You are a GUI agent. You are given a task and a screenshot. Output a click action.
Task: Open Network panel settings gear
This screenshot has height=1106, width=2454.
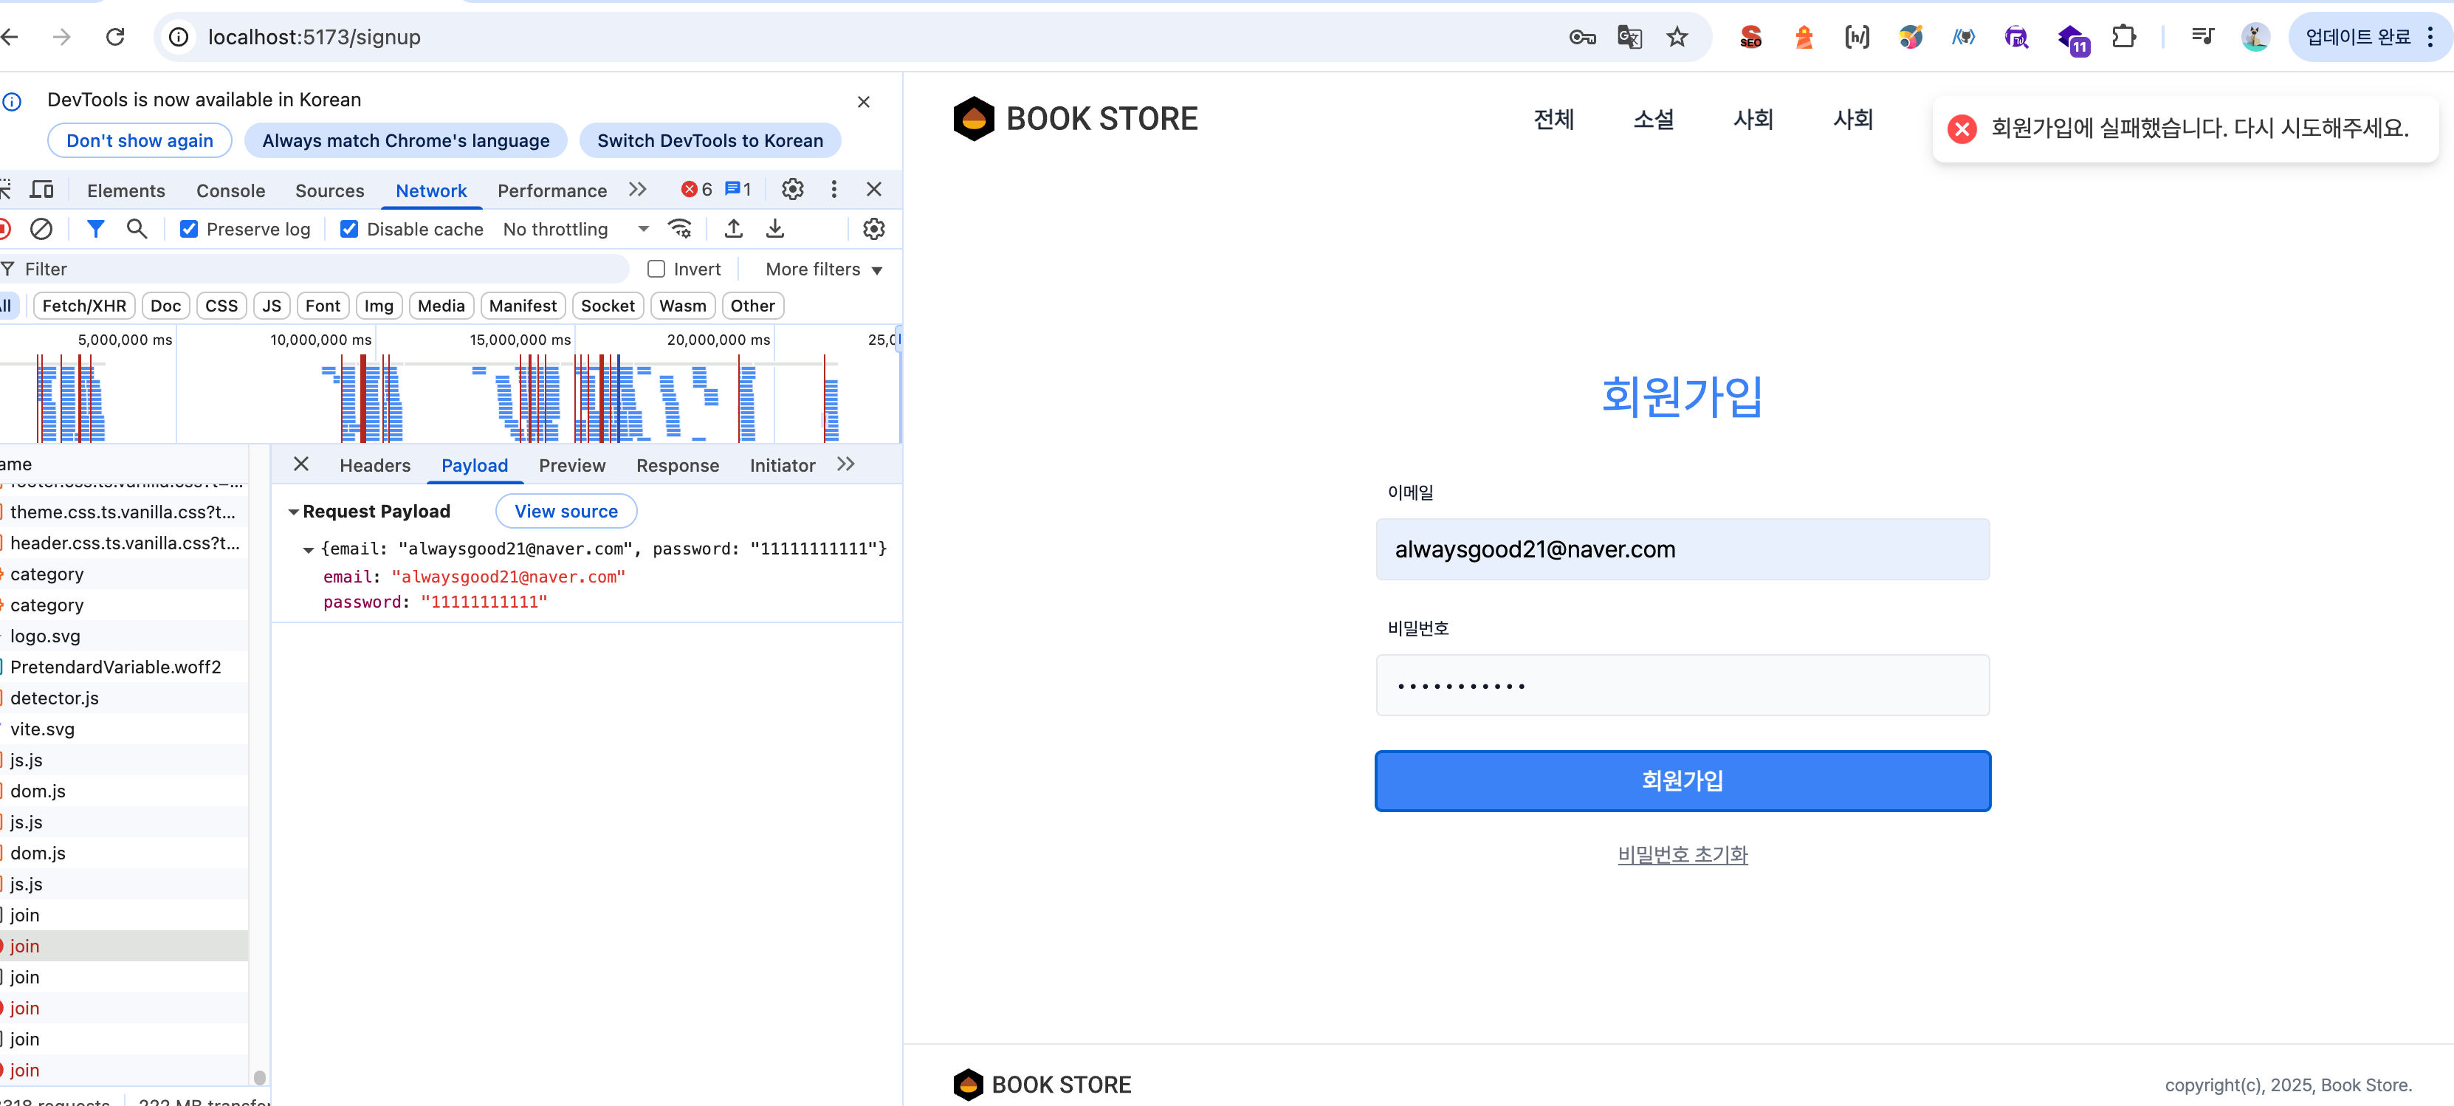pyautogui.click(x=873, y=229)
